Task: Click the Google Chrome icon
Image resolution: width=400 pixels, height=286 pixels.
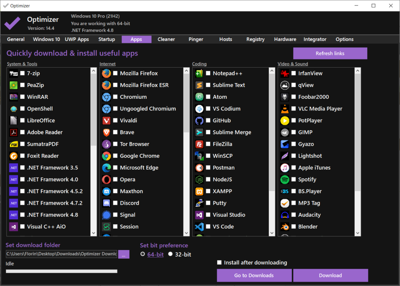Action: point(106,156)
